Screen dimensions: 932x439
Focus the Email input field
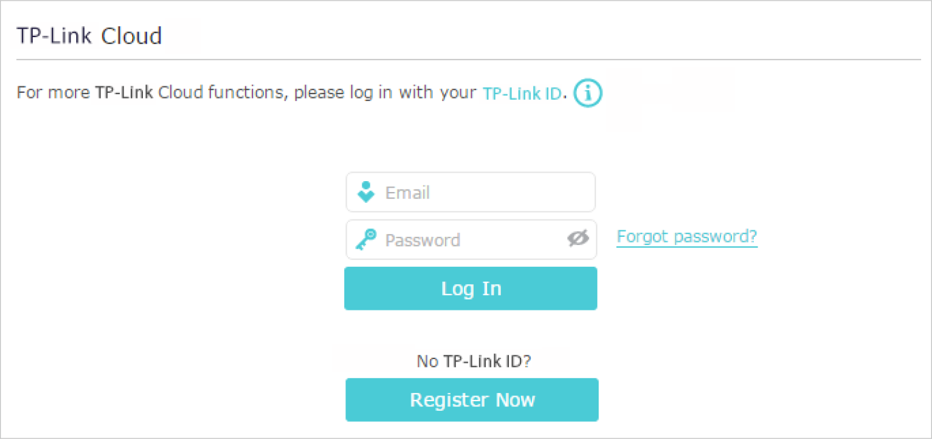[487, 192]
